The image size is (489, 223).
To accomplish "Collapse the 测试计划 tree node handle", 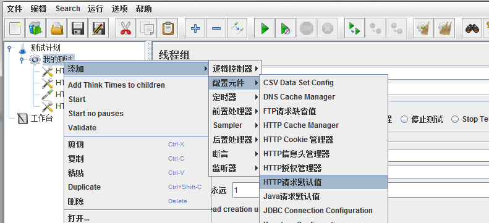I will point(10,48).
